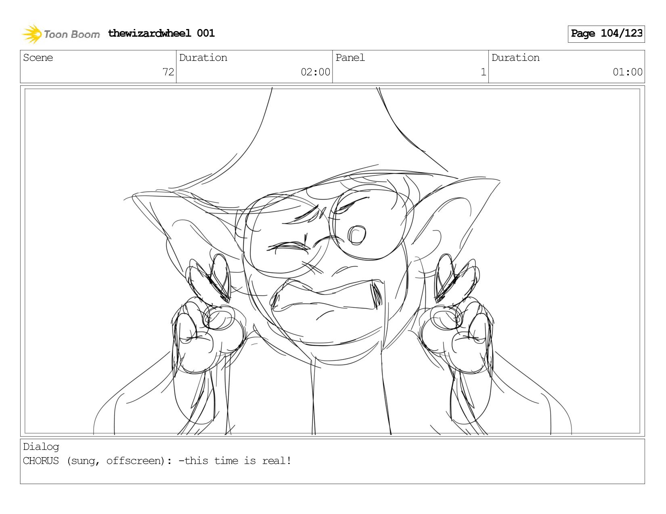Click the scene duration value 02:00
The height and width of the screenshot is (514, 666).
(316, 72)
